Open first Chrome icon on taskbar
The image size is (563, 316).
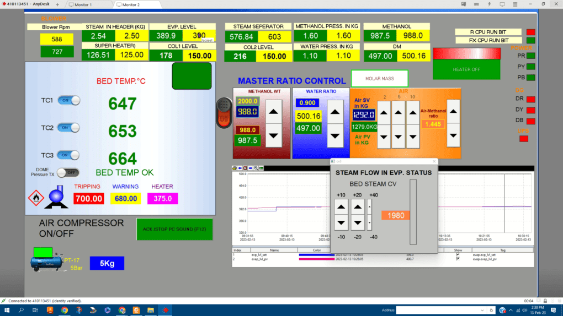tap(64, 310)
